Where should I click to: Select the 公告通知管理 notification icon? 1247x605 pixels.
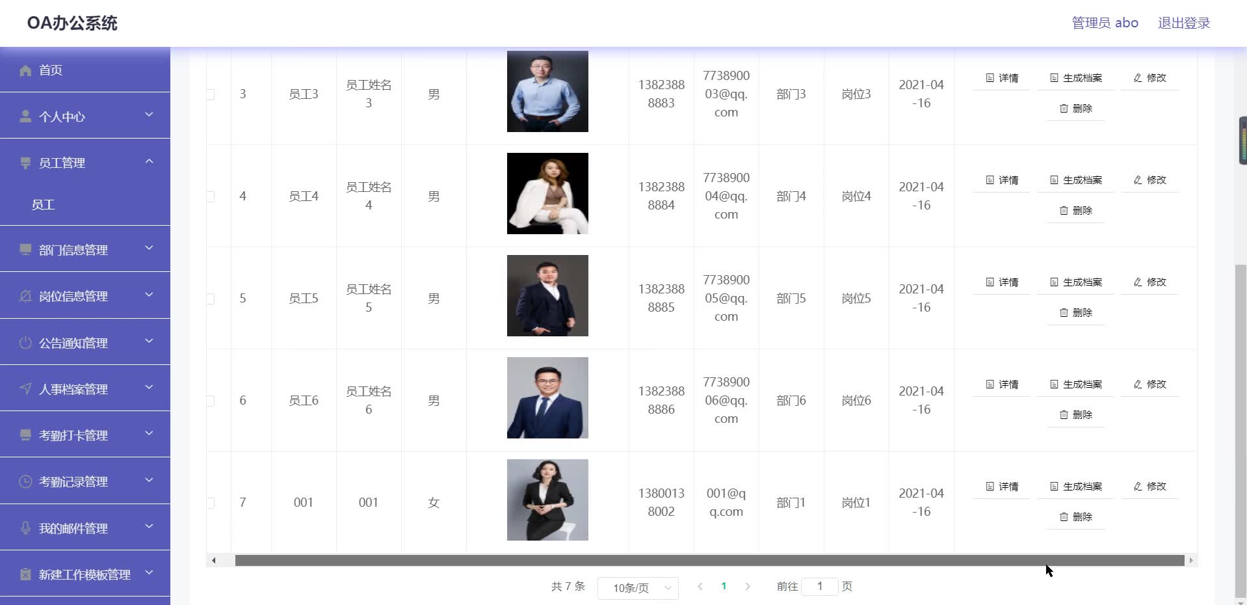(25, 343)
